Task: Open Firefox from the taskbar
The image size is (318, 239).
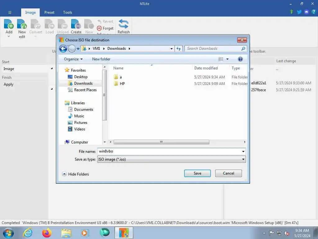Action: [x=47, y=233]
